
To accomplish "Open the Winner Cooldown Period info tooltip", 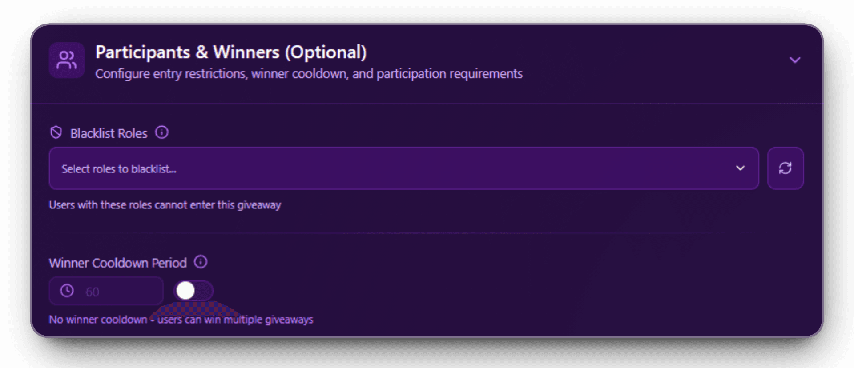I will (x=201, y=262).
